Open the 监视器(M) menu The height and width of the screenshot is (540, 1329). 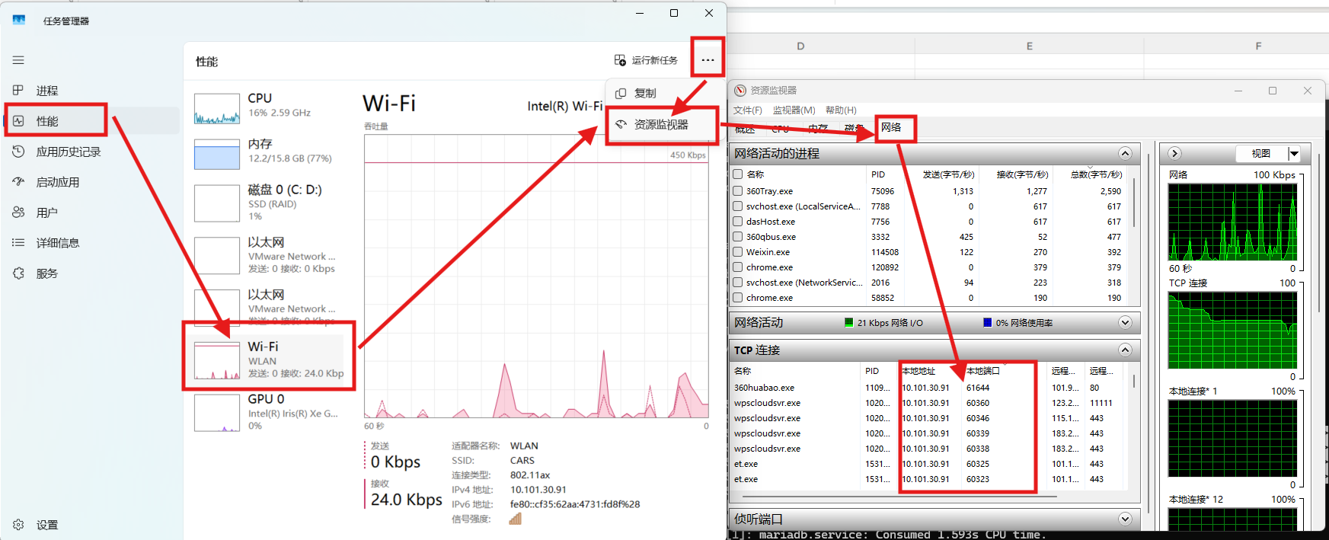coord(794,110)
